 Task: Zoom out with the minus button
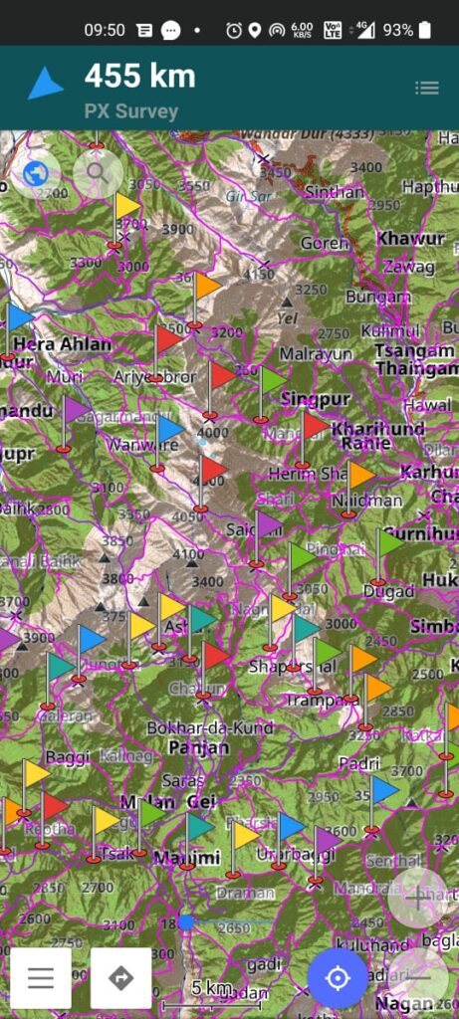click(x=419, y=976)
